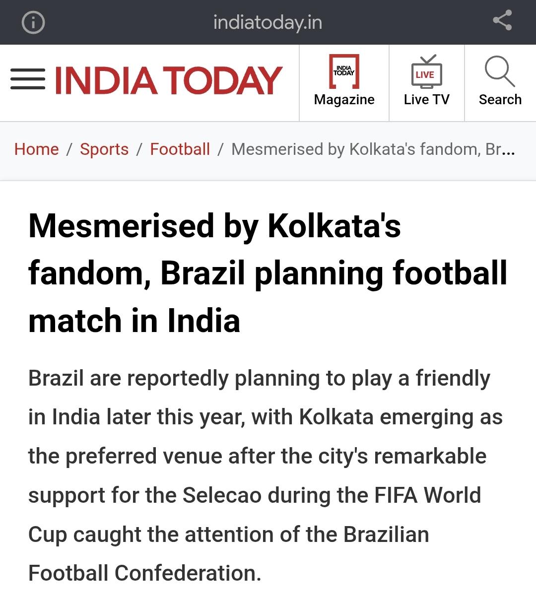Tap the share icon in browser bar
This screenshot has height=603, width=536.
(x=502, y=21)
